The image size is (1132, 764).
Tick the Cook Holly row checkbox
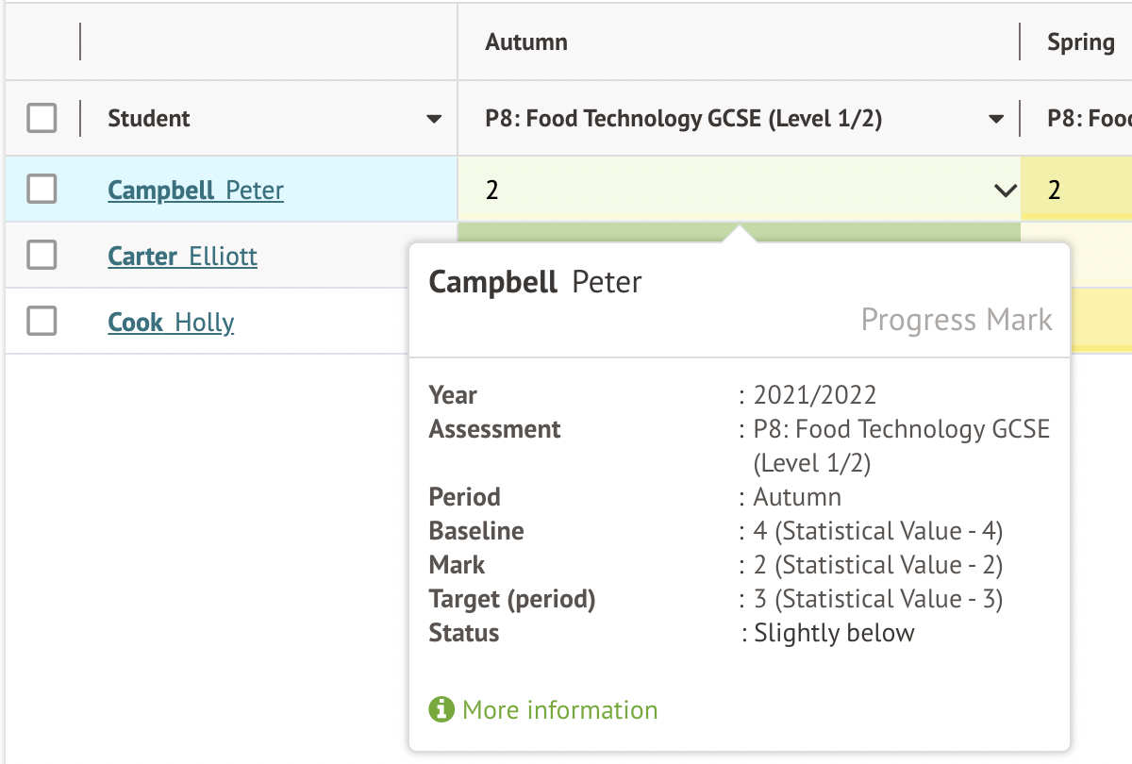tap(42, 322)
